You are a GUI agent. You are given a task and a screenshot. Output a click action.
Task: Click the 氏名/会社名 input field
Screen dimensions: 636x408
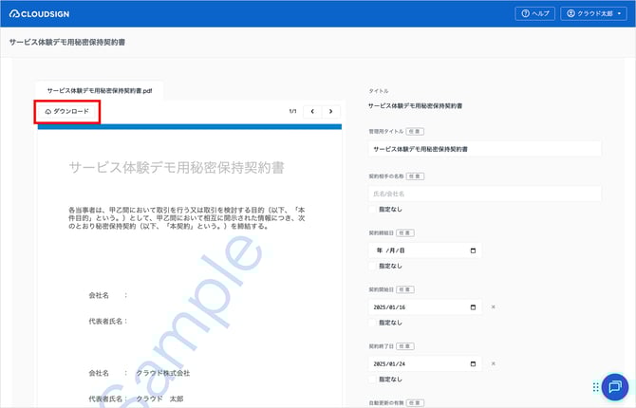(484, 194)
